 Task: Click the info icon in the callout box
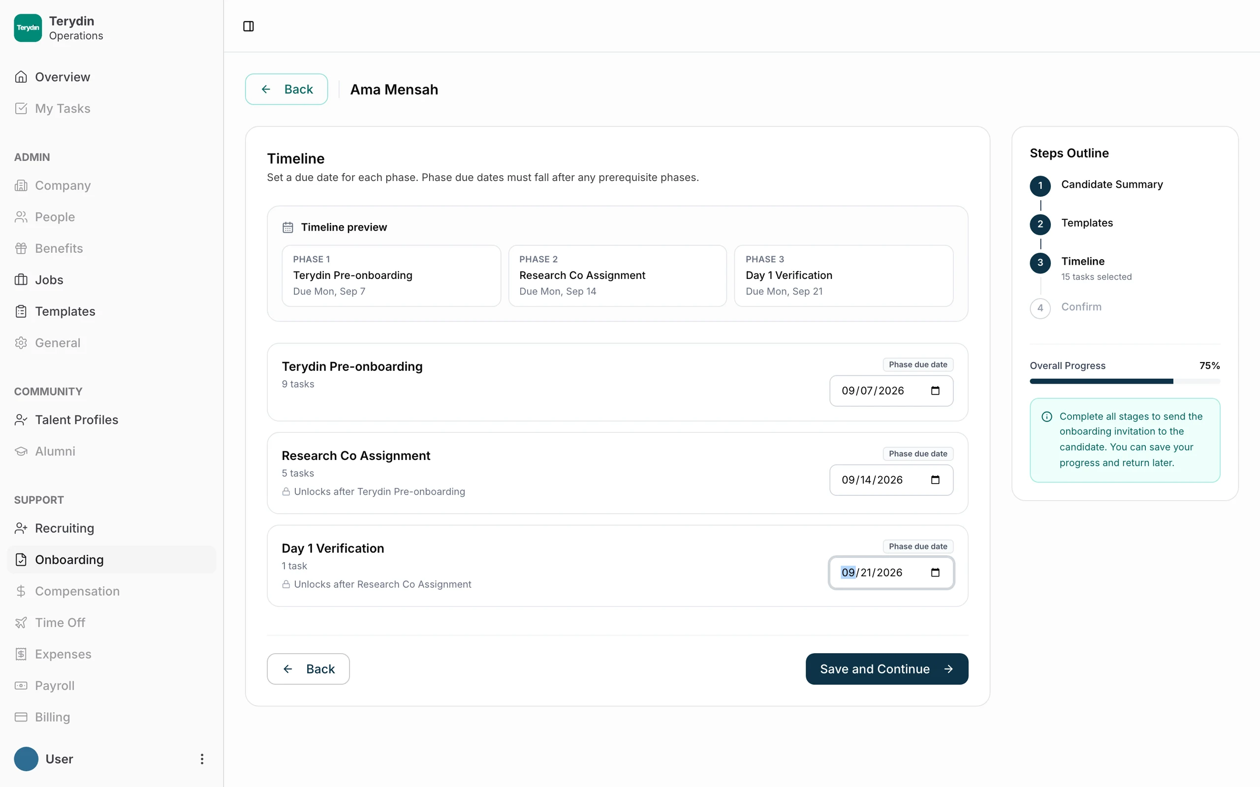[x=1046, y=417]
